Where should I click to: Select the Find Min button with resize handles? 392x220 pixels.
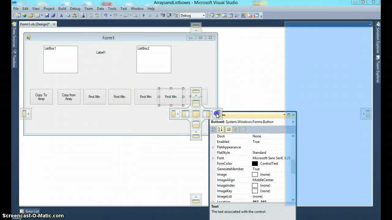pyautogui.click(x=171, y=97)
